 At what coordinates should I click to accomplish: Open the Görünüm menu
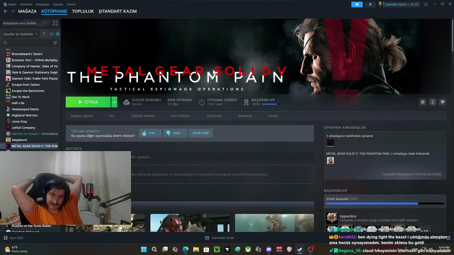click(x=26, y=4)
